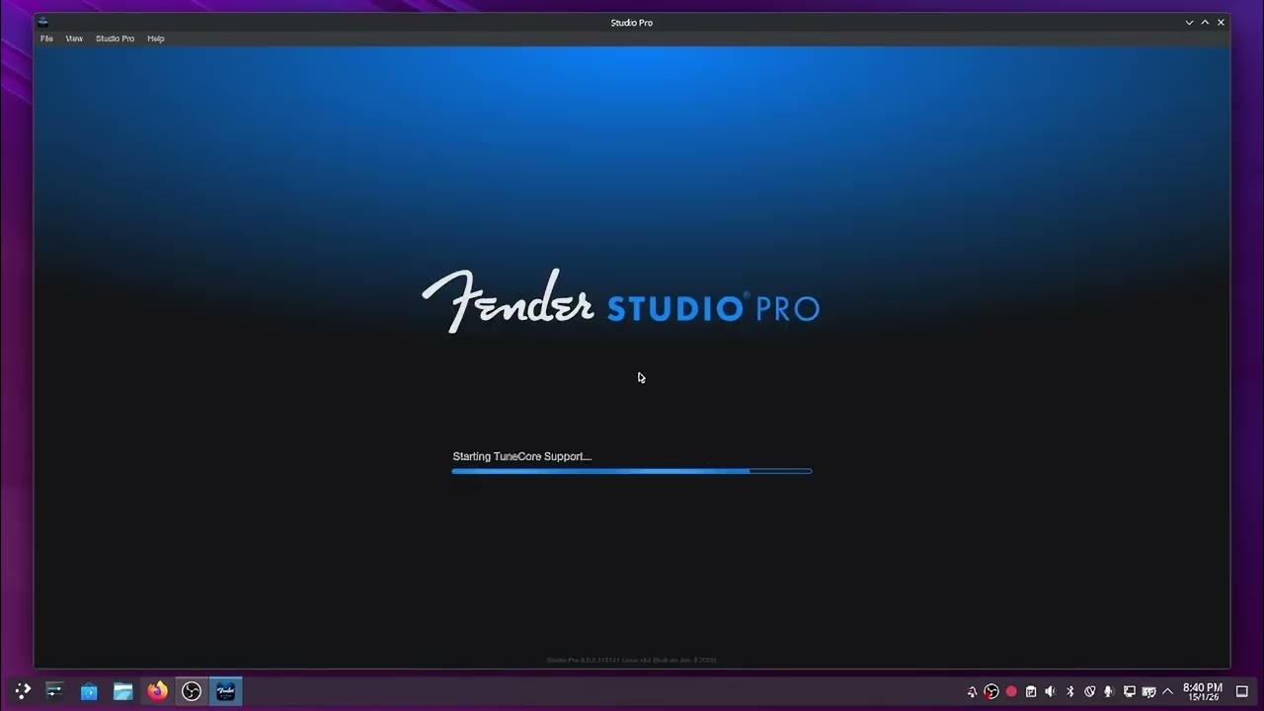Click the shield-shaped tray icon

[1089, 691]
